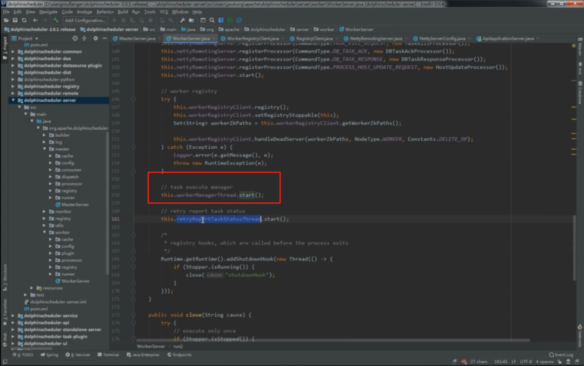The width and height of the screenshot is (584, 366).
Task: Click 161:41 line position in status bar
Action: pos(501,362)
